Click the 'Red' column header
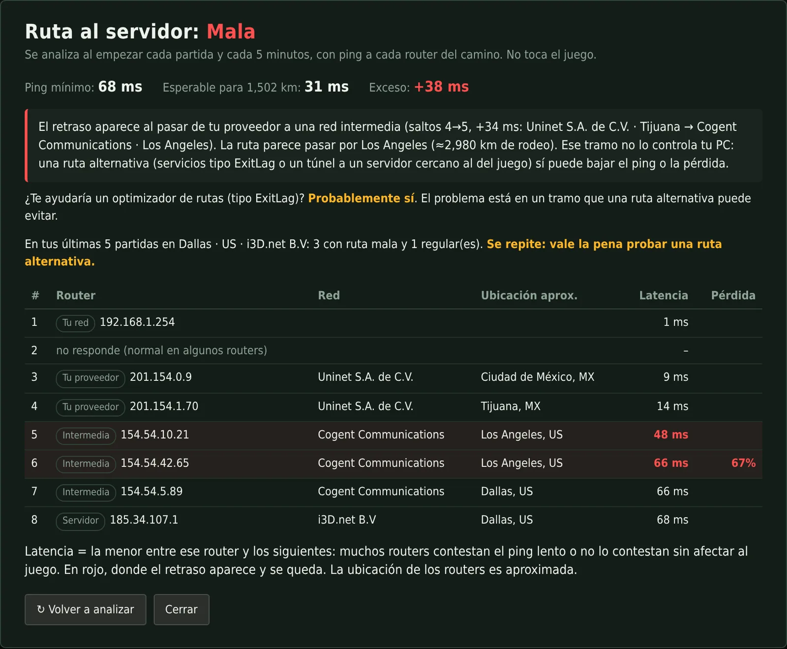 (329, 295)
